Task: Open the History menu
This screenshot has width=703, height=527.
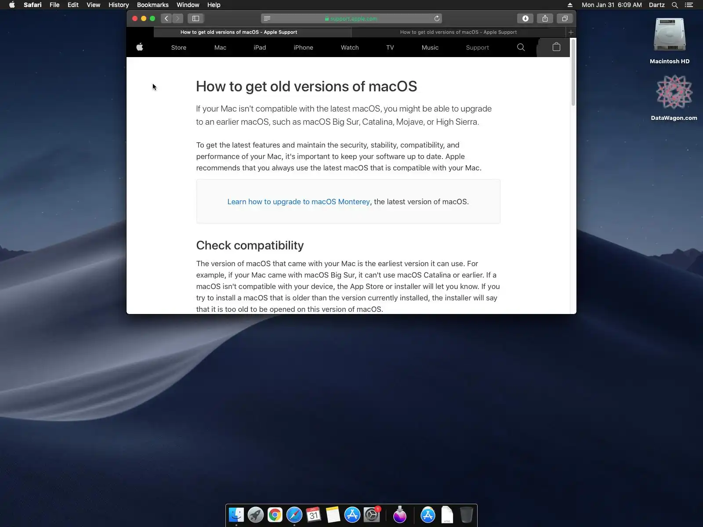Action: click(x=119, y=5)
